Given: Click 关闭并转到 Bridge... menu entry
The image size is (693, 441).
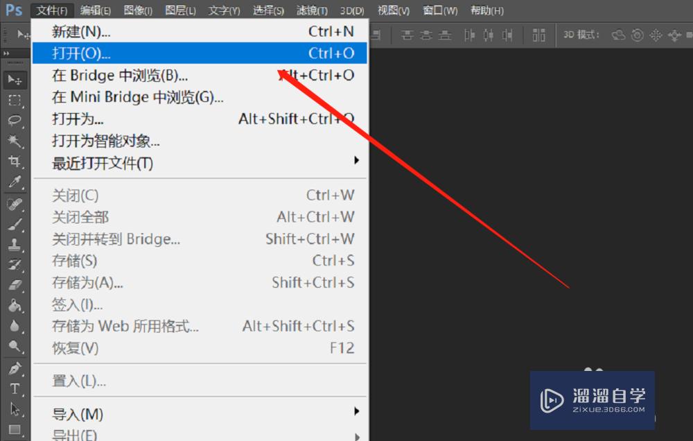Looking at the screenshot, I should pyautogui.click(x=200, y=239).
